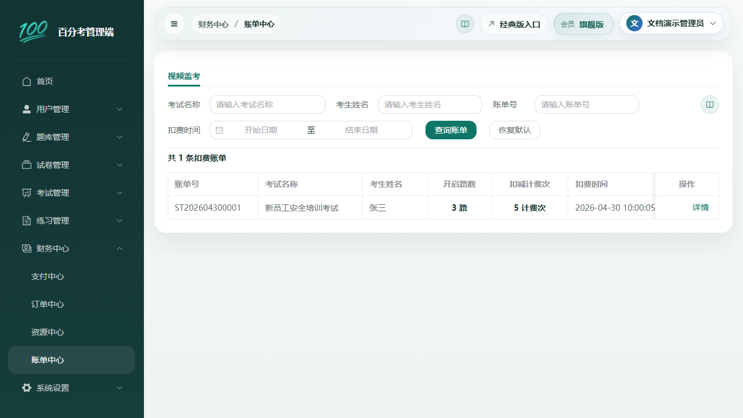Expand the 考试管理 menu chevron
The height and width of the screenshot is (418, 743).
coord(120,193)
